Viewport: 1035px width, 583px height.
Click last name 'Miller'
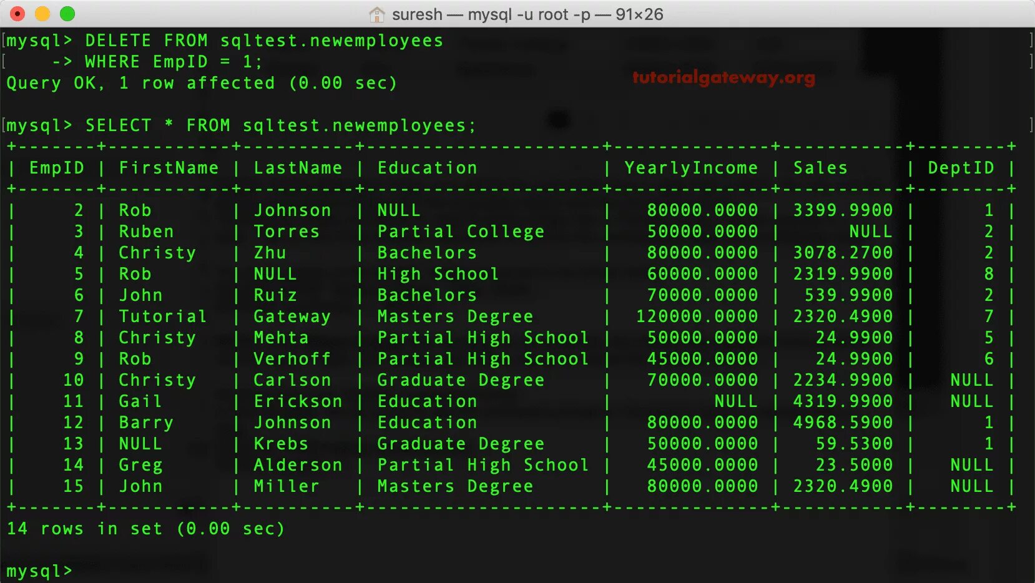[287, 486]
